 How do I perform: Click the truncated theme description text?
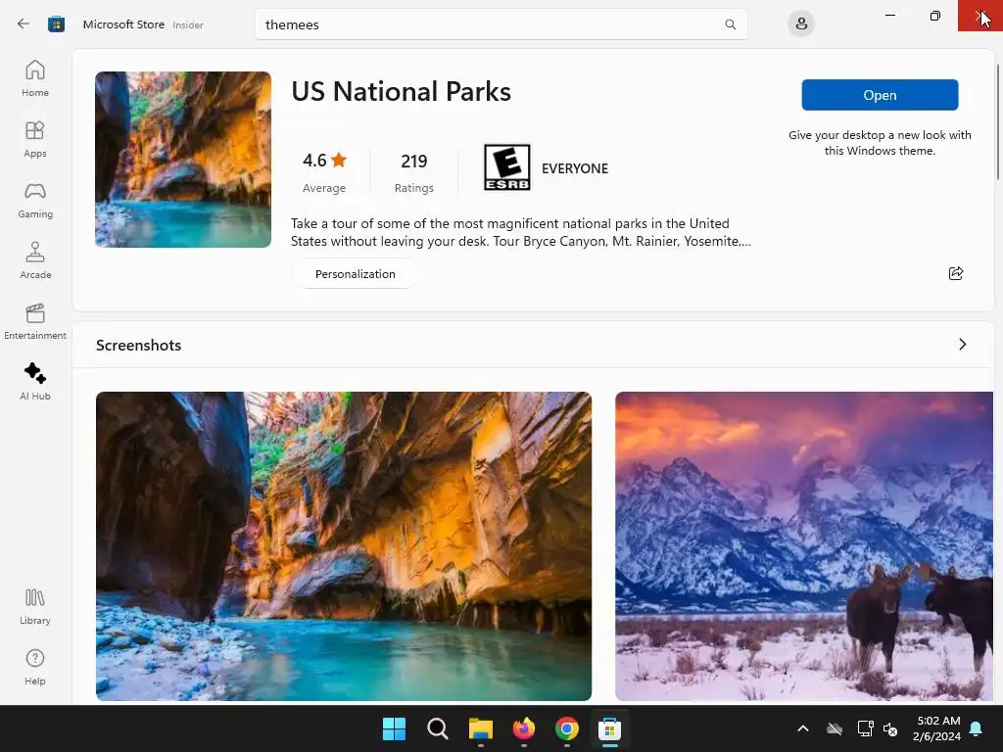[x=521, y=232]
